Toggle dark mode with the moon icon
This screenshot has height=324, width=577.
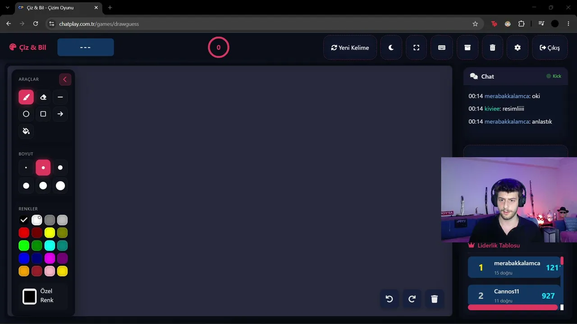click(391, 48)
